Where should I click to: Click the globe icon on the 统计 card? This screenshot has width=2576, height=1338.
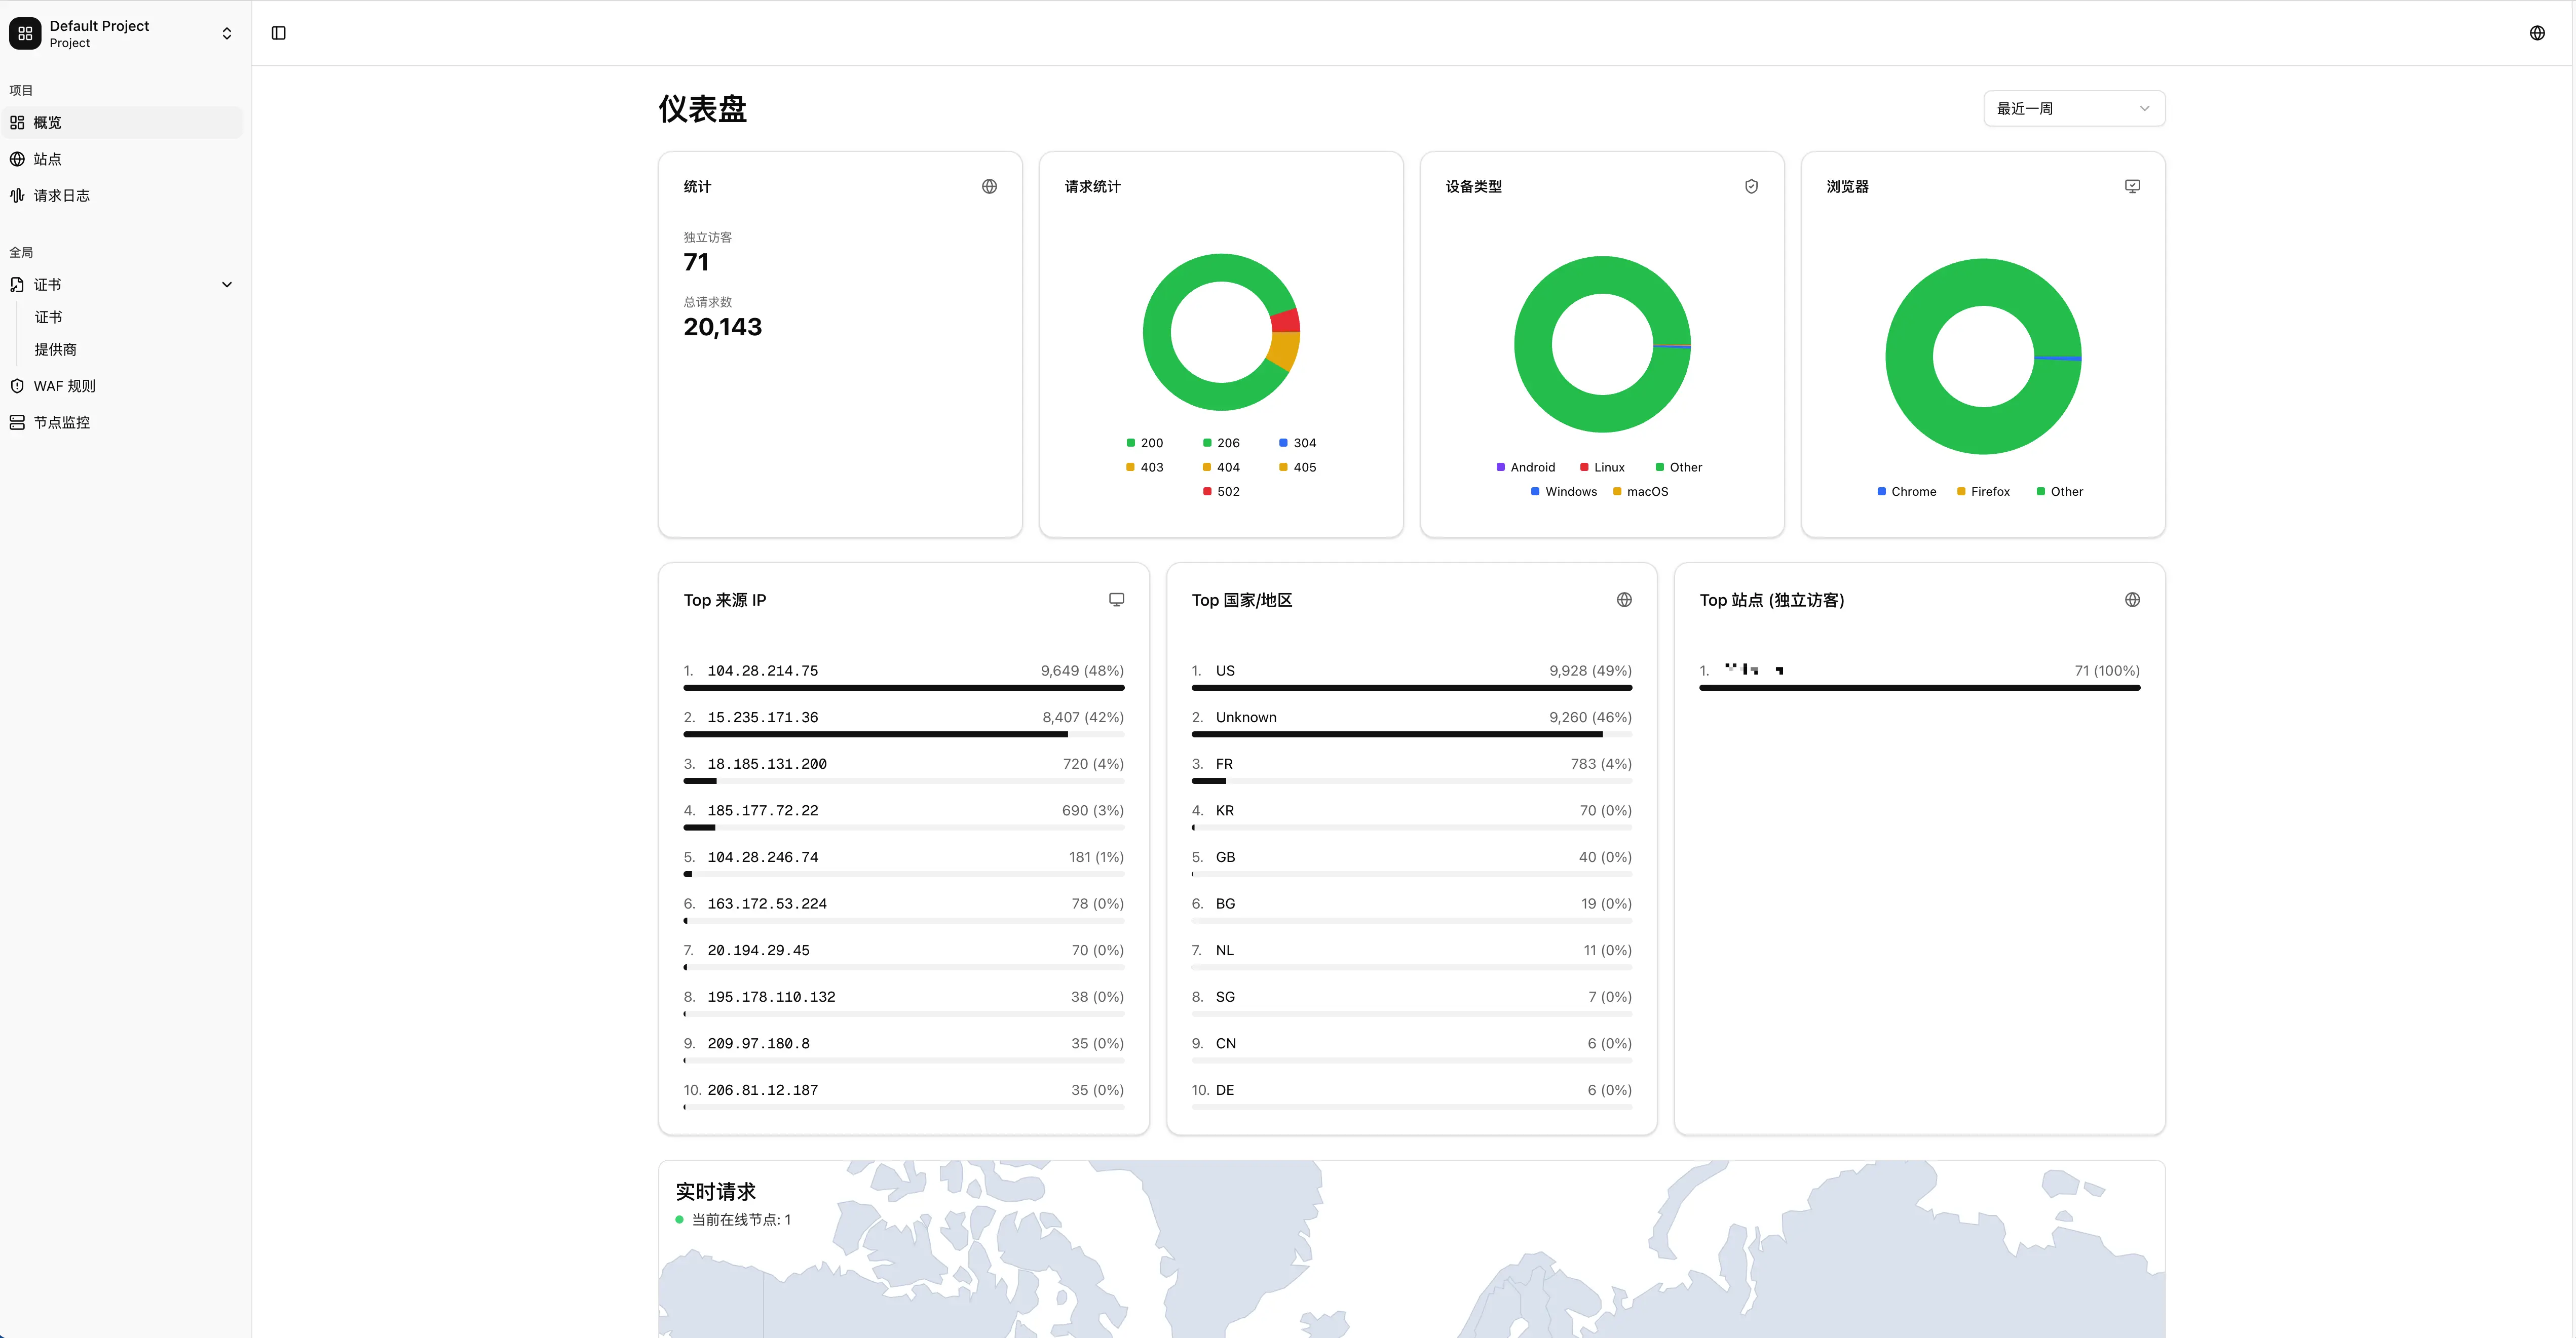989,186
